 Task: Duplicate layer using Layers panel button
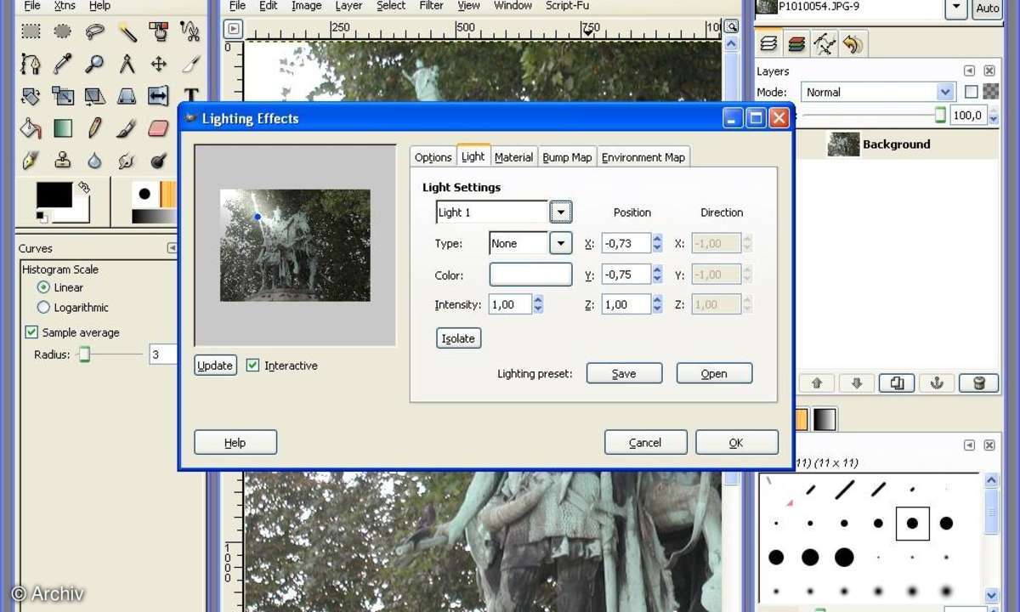click(x=897, y=383)
